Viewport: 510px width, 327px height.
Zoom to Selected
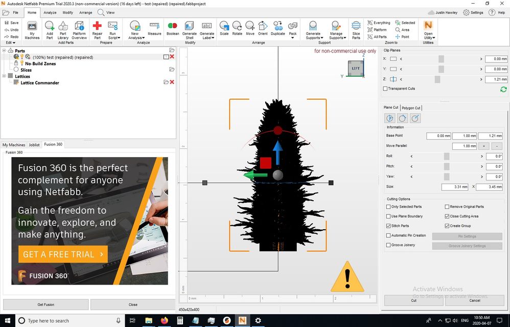click(405, 23)
